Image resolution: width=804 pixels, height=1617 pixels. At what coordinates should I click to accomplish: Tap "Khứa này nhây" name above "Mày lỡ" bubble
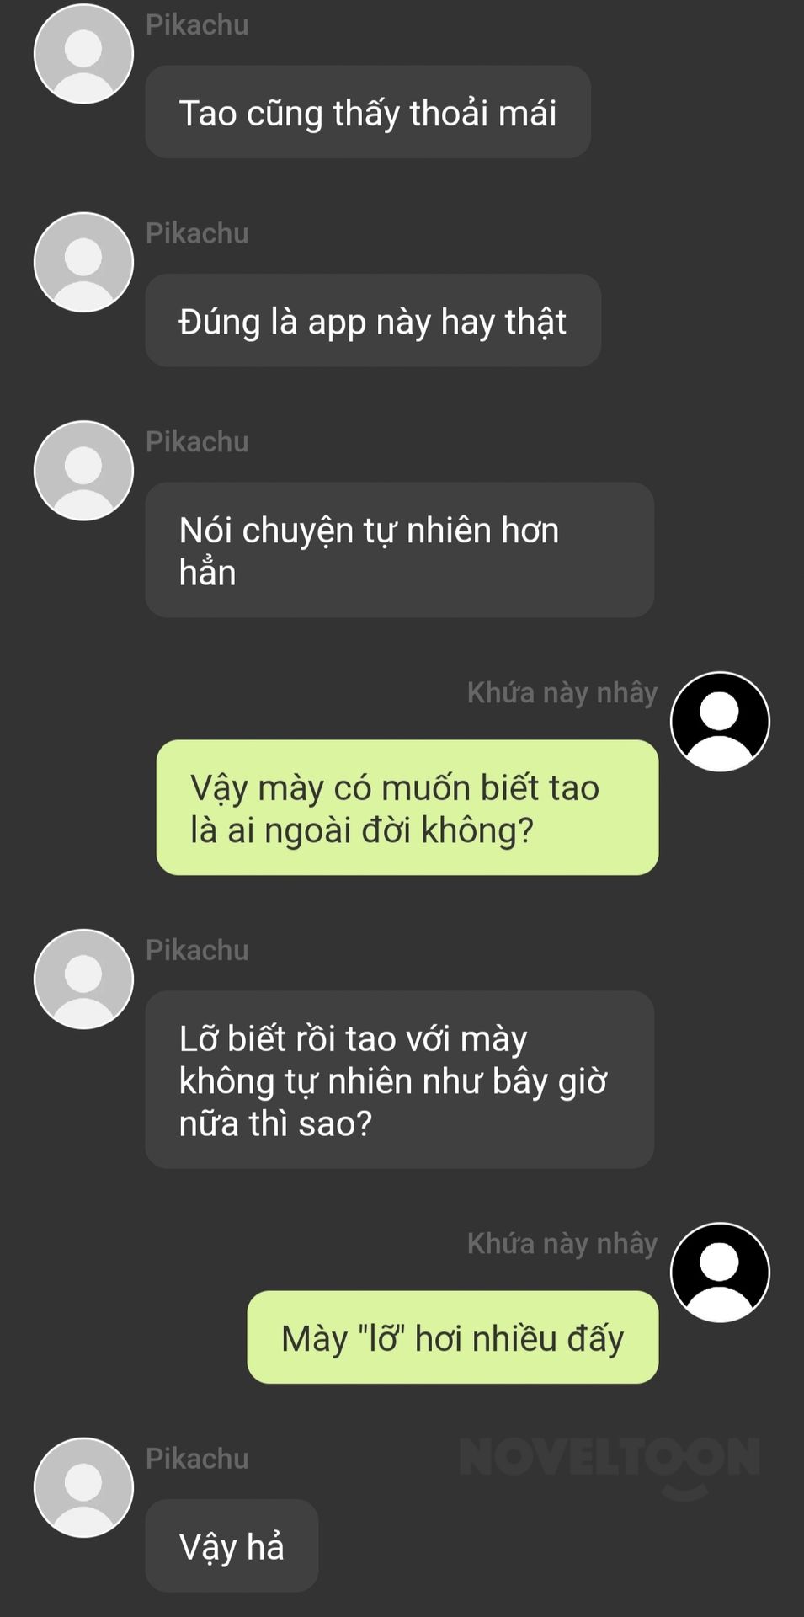click(x=562, y=1244)
